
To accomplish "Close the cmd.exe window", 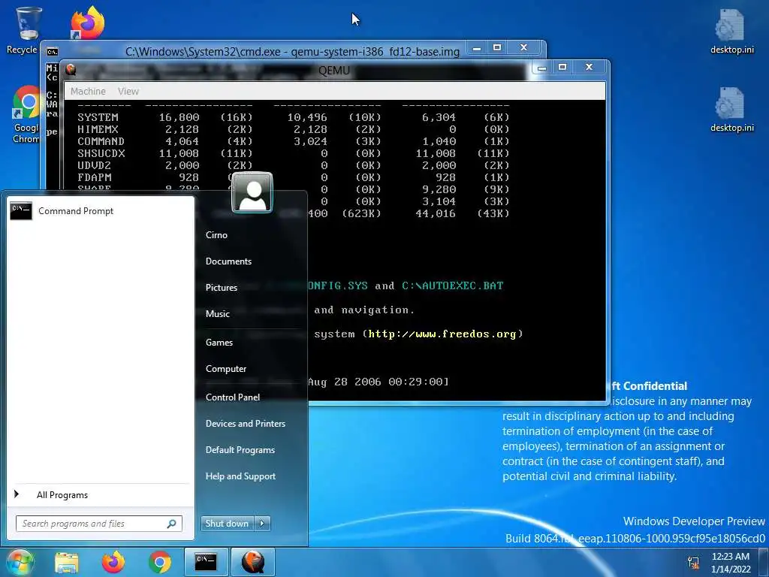I will pos(523,48).
